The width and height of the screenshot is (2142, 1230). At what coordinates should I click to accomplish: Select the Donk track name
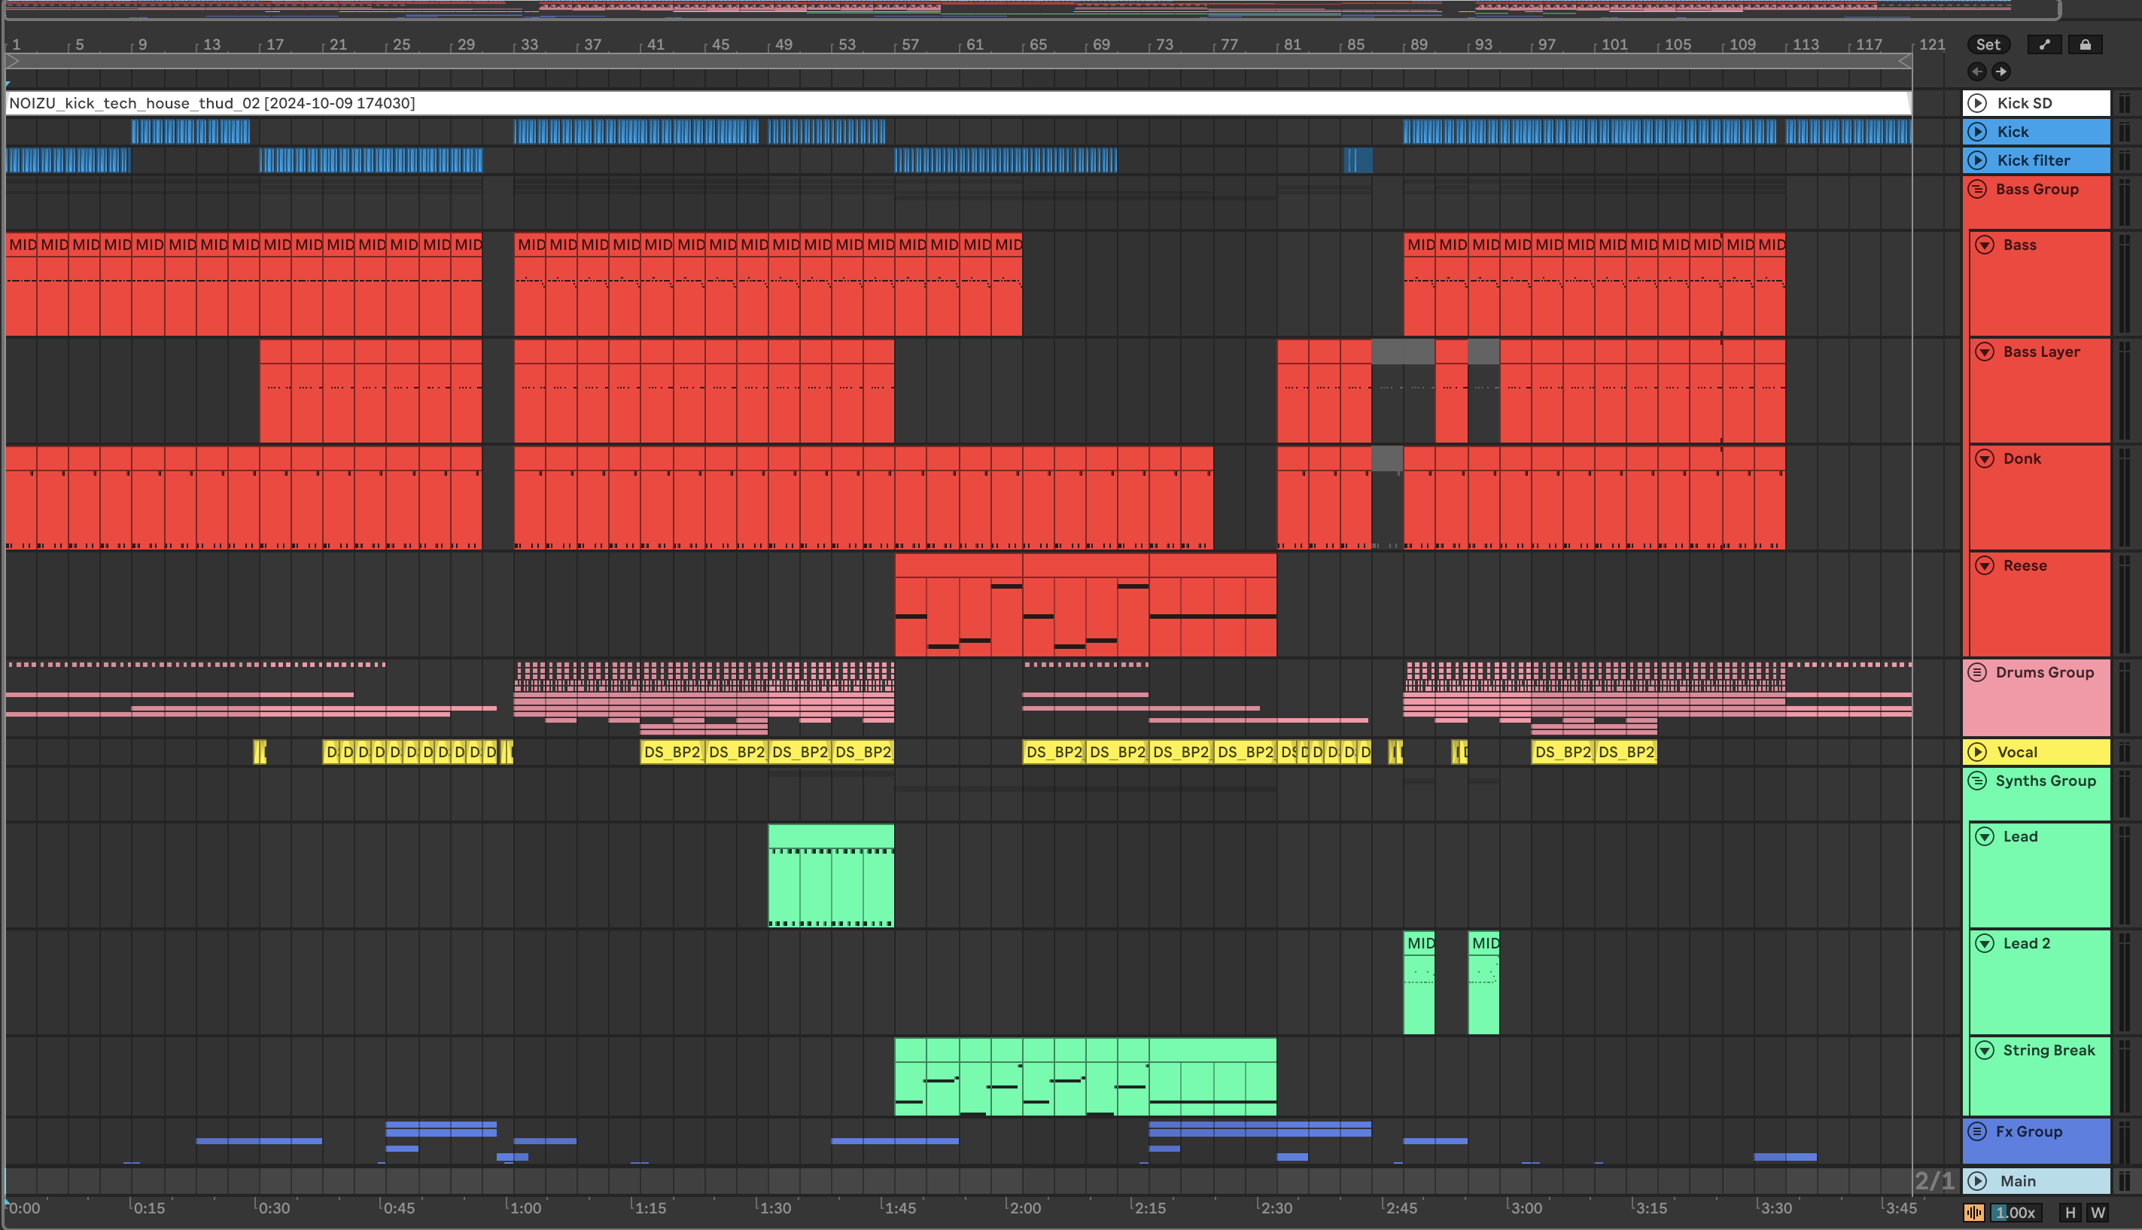click(x=2022, y=458)
